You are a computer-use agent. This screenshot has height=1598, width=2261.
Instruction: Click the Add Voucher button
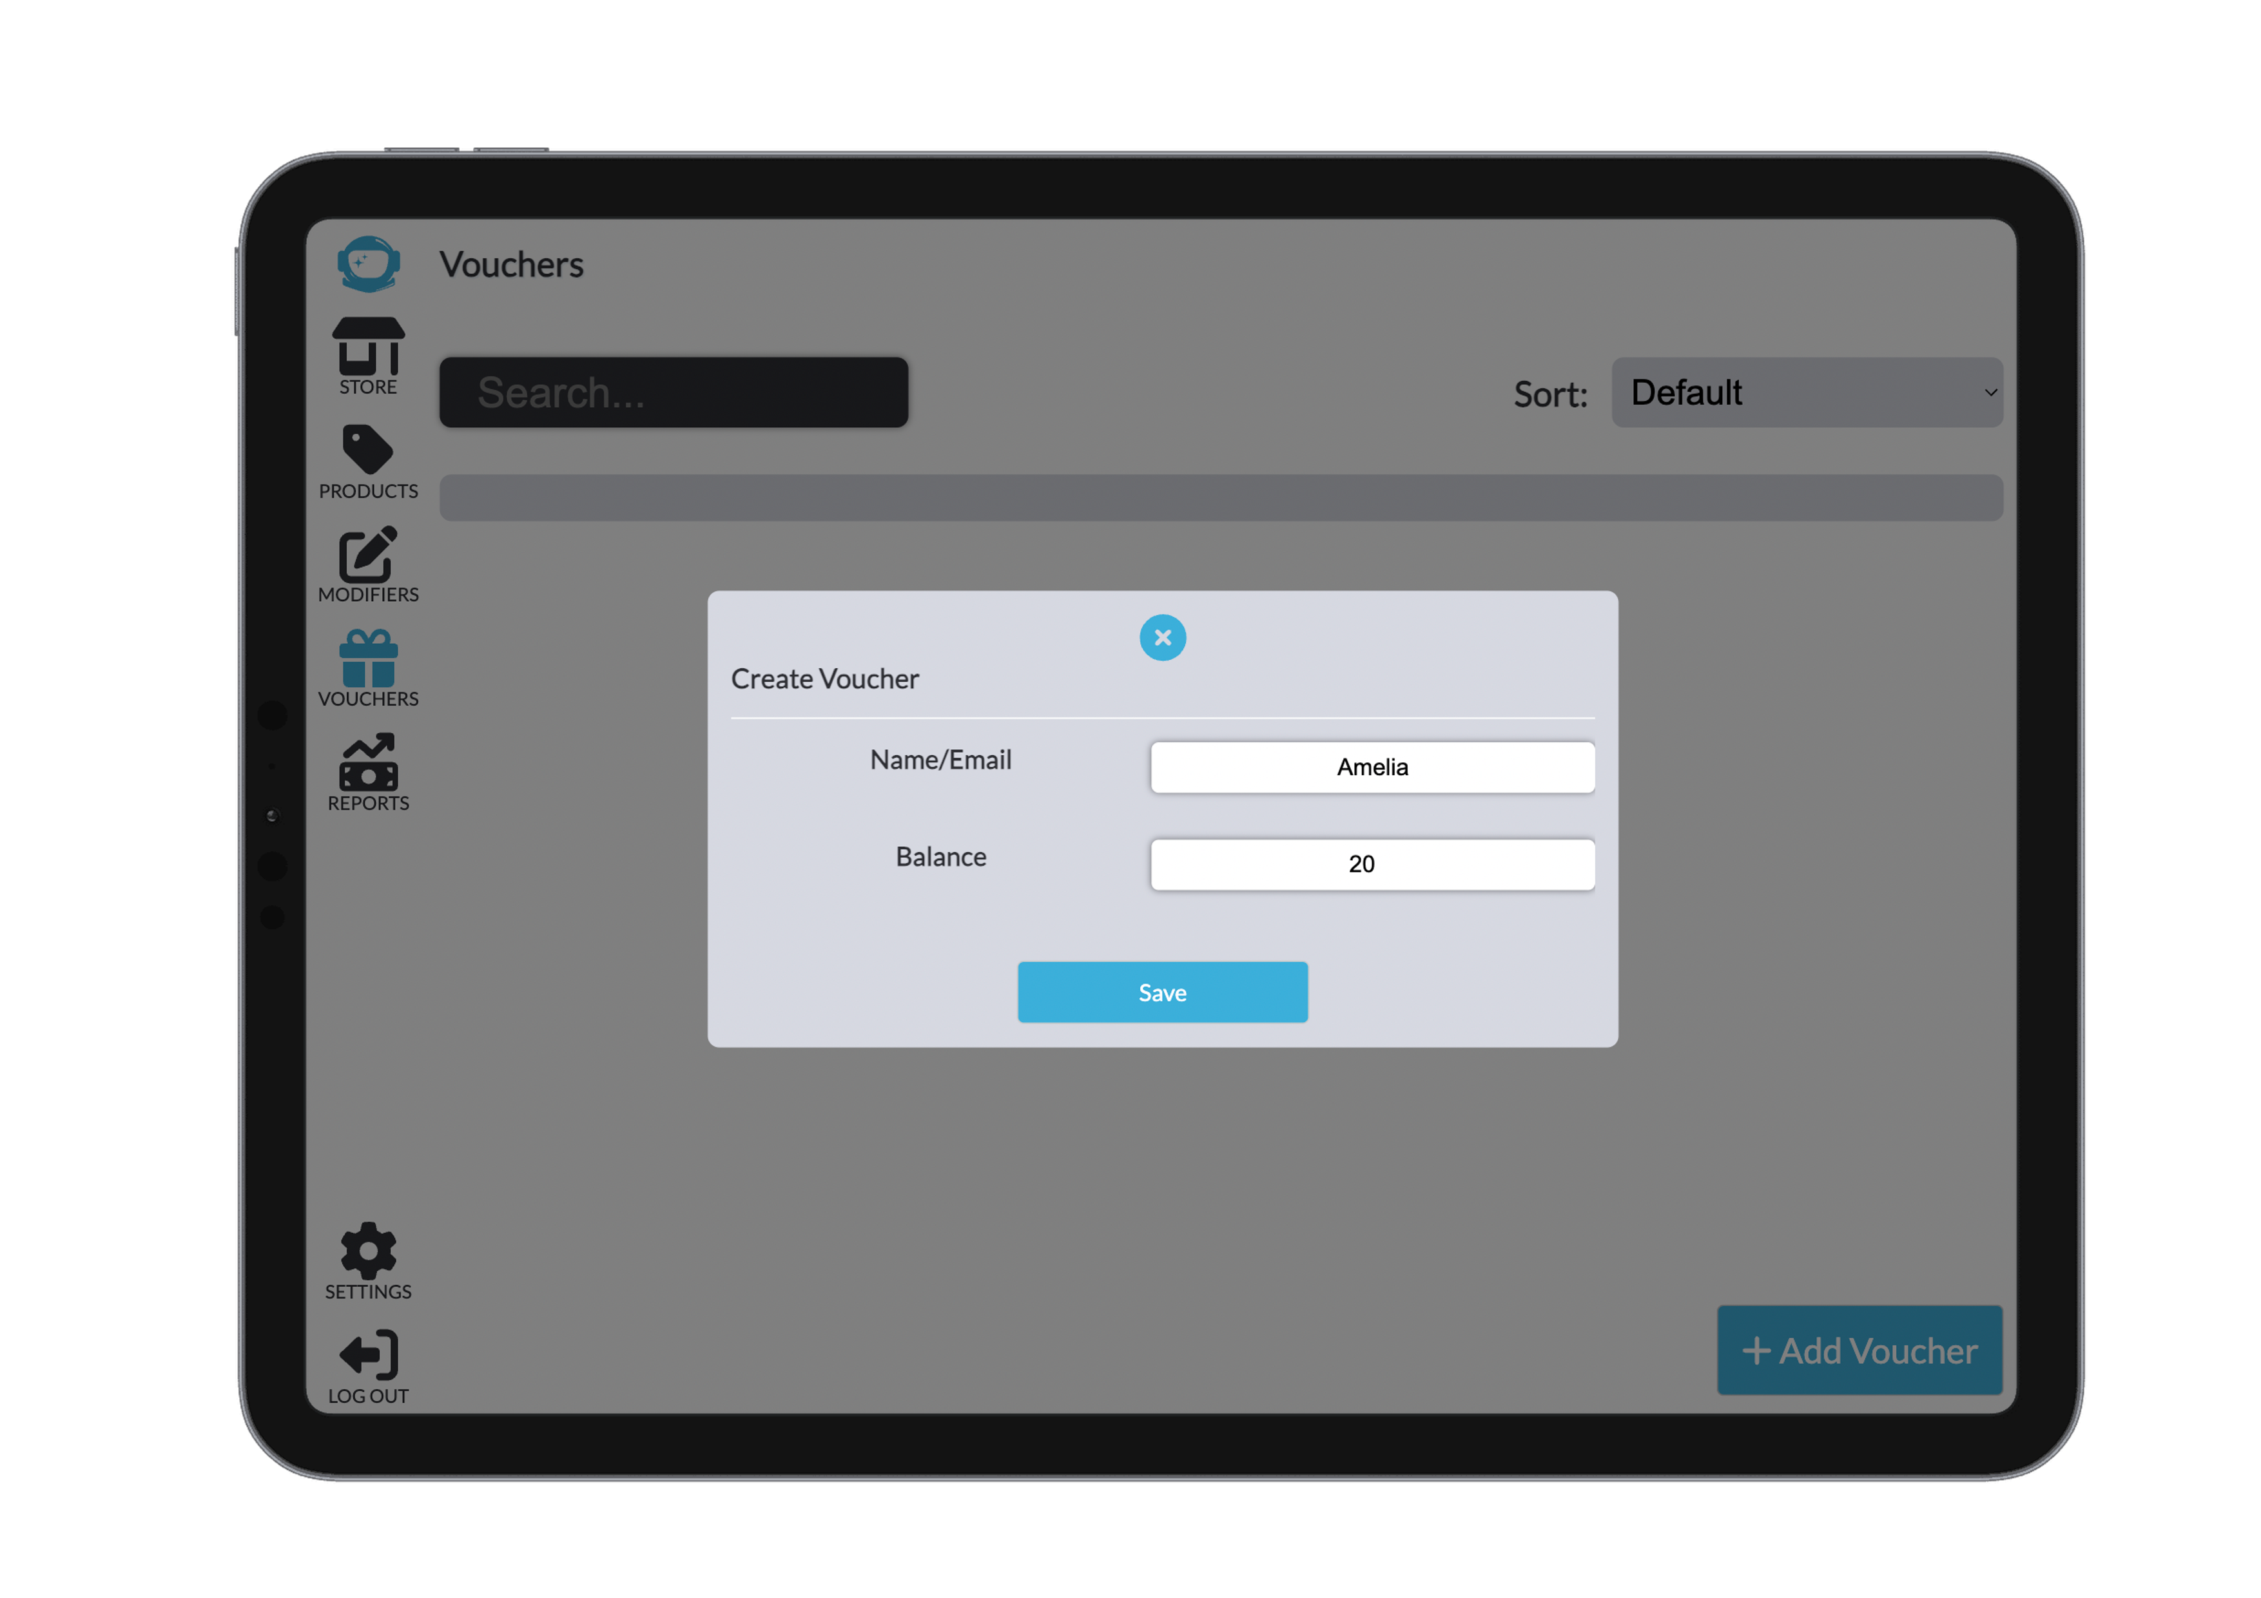(x=1859, y=1350)
